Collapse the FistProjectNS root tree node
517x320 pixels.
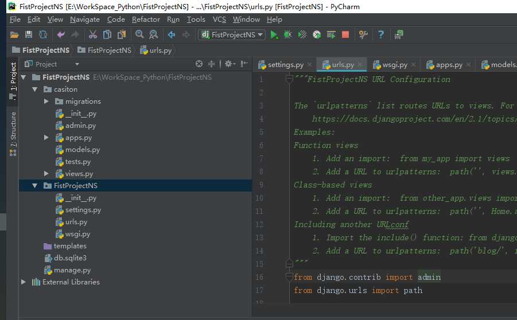[24, 77]
